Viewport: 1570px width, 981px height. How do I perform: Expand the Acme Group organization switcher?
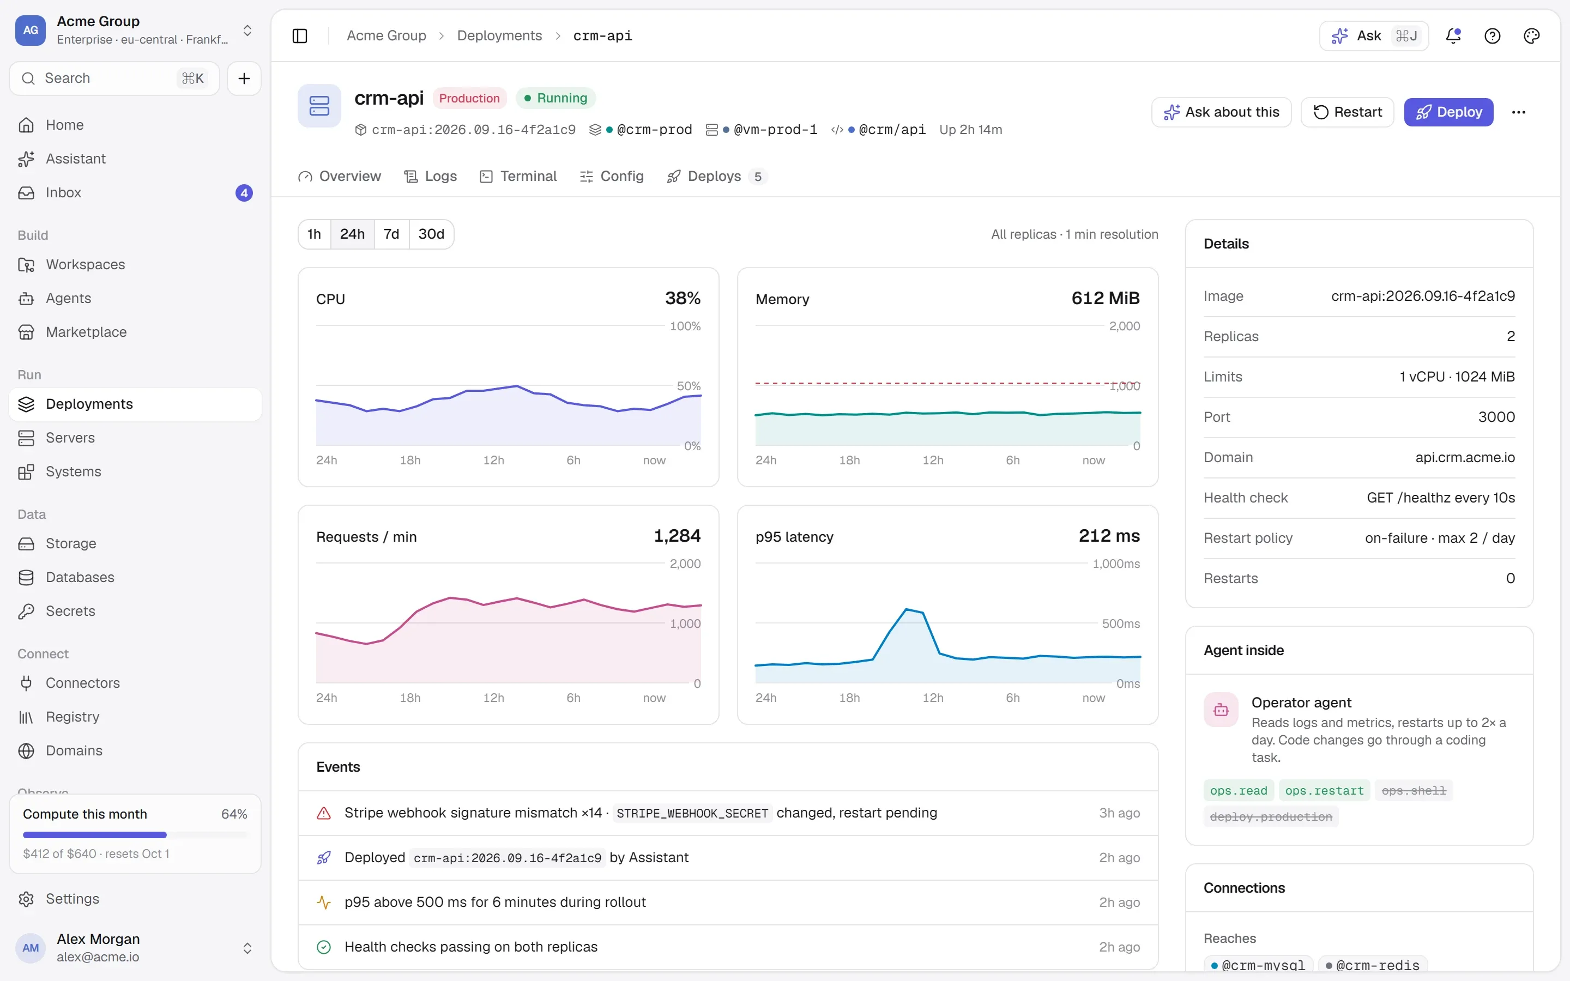tap(247, 31)
